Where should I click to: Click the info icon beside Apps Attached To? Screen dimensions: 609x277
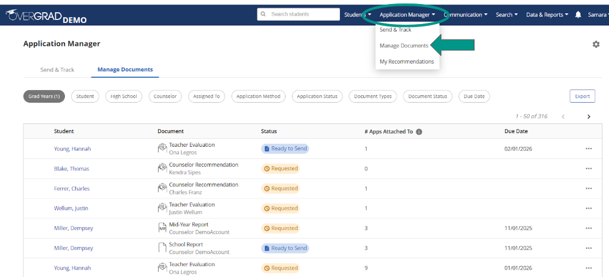coord(419,131)
